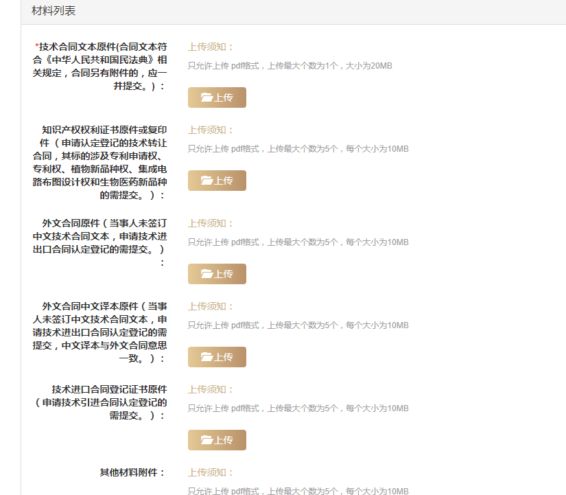
Task: Click the pdf format notice under 外文合同原件
Action: (x=299, y=242)
